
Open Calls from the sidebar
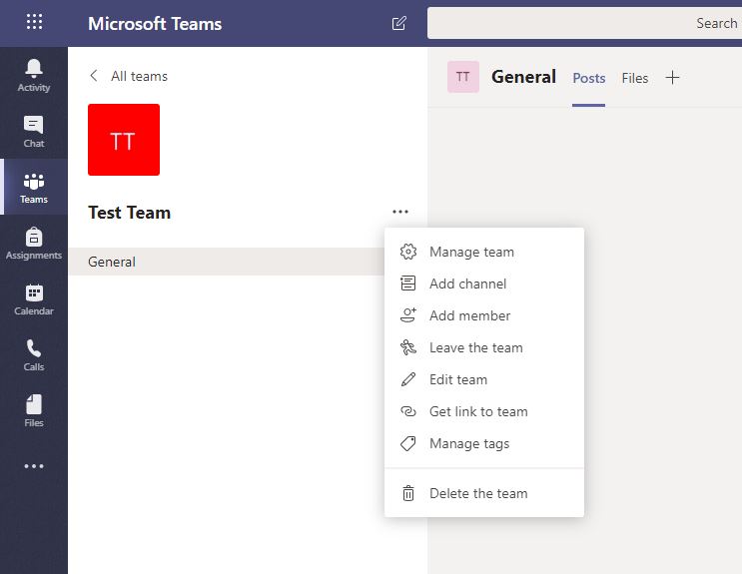(34, 354)
